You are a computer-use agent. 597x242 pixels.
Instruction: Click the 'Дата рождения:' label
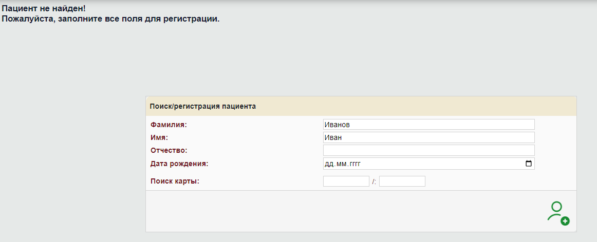[179, 164]
